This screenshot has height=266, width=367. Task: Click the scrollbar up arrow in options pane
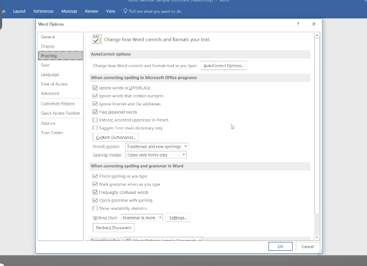pyautogui.click(x=317, y=35)
